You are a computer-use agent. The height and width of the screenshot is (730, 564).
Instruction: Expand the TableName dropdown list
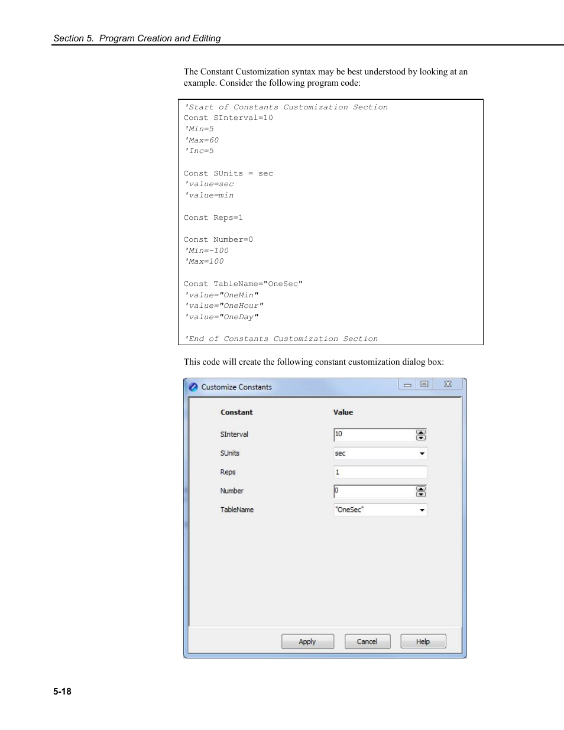(x=422, y=510)
